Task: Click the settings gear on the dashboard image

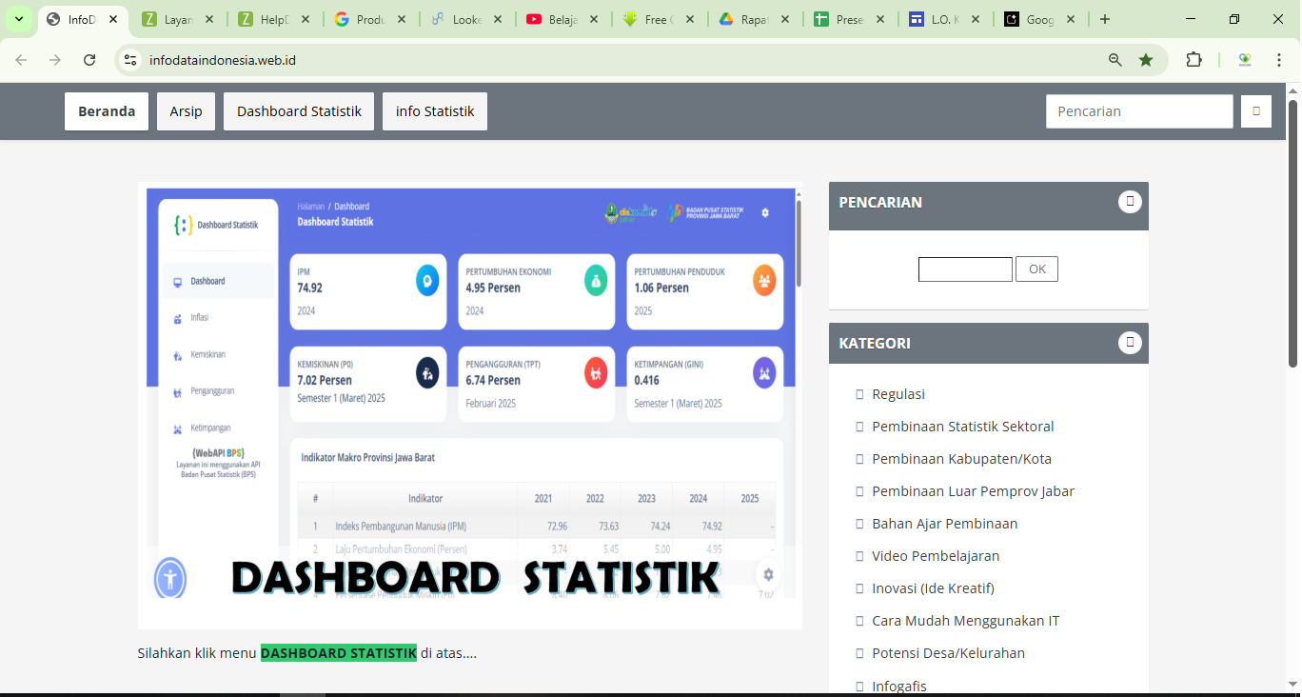Action: tap(768, 575)
